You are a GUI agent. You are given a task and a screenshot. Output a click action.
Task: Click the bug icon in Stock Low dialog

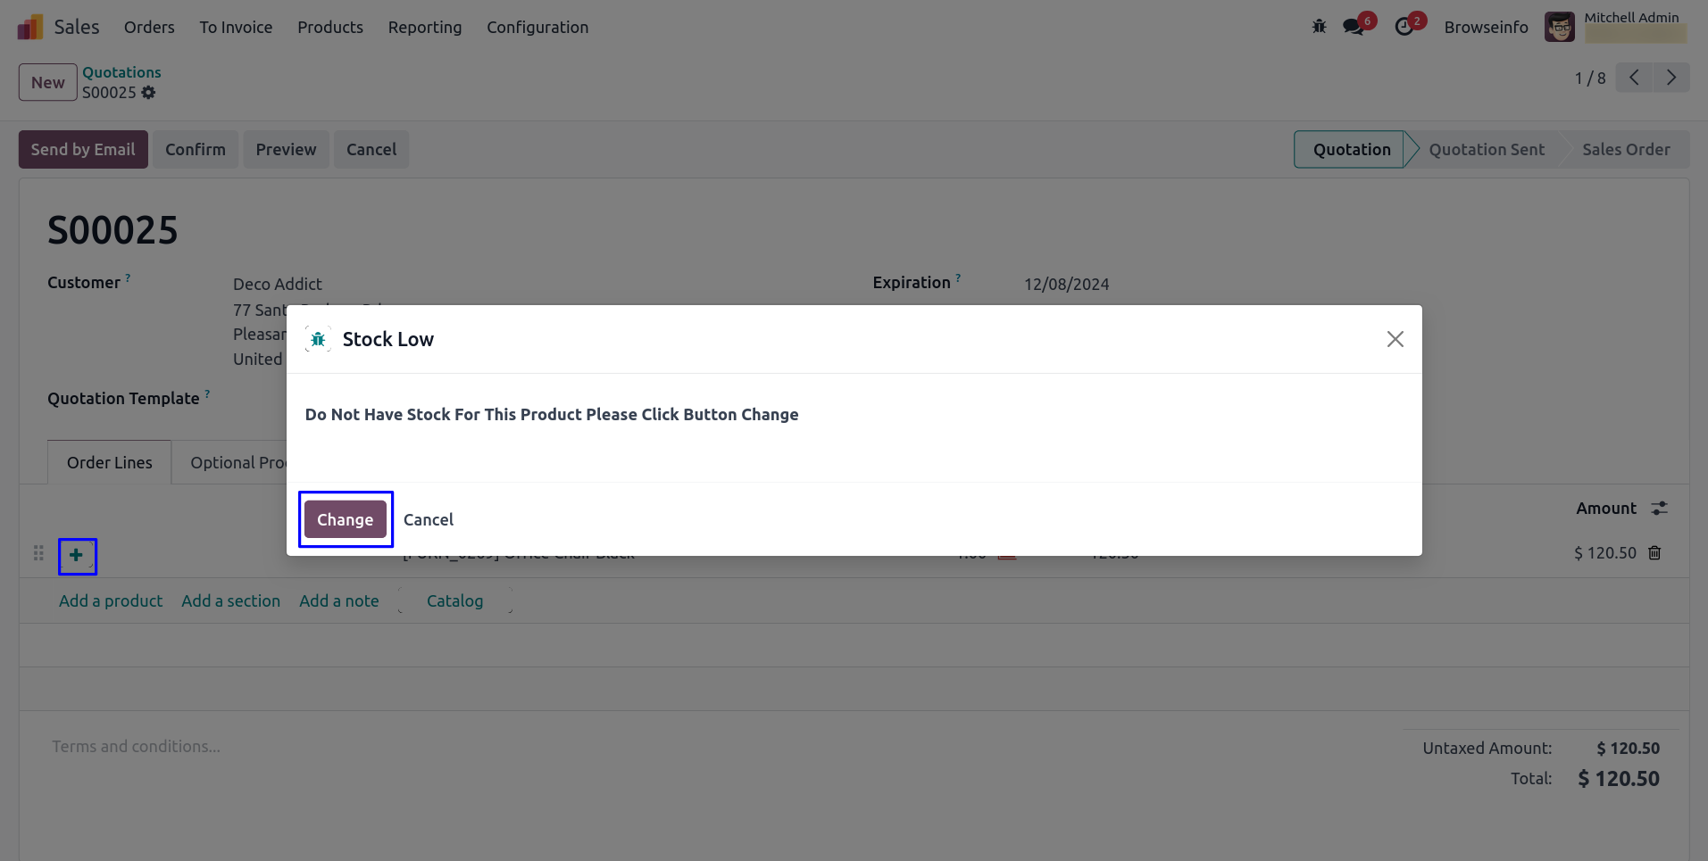coord(318,339)
